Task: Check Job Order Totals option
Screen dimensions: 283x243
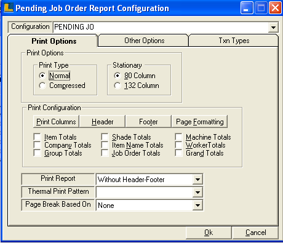Action: 105,153
